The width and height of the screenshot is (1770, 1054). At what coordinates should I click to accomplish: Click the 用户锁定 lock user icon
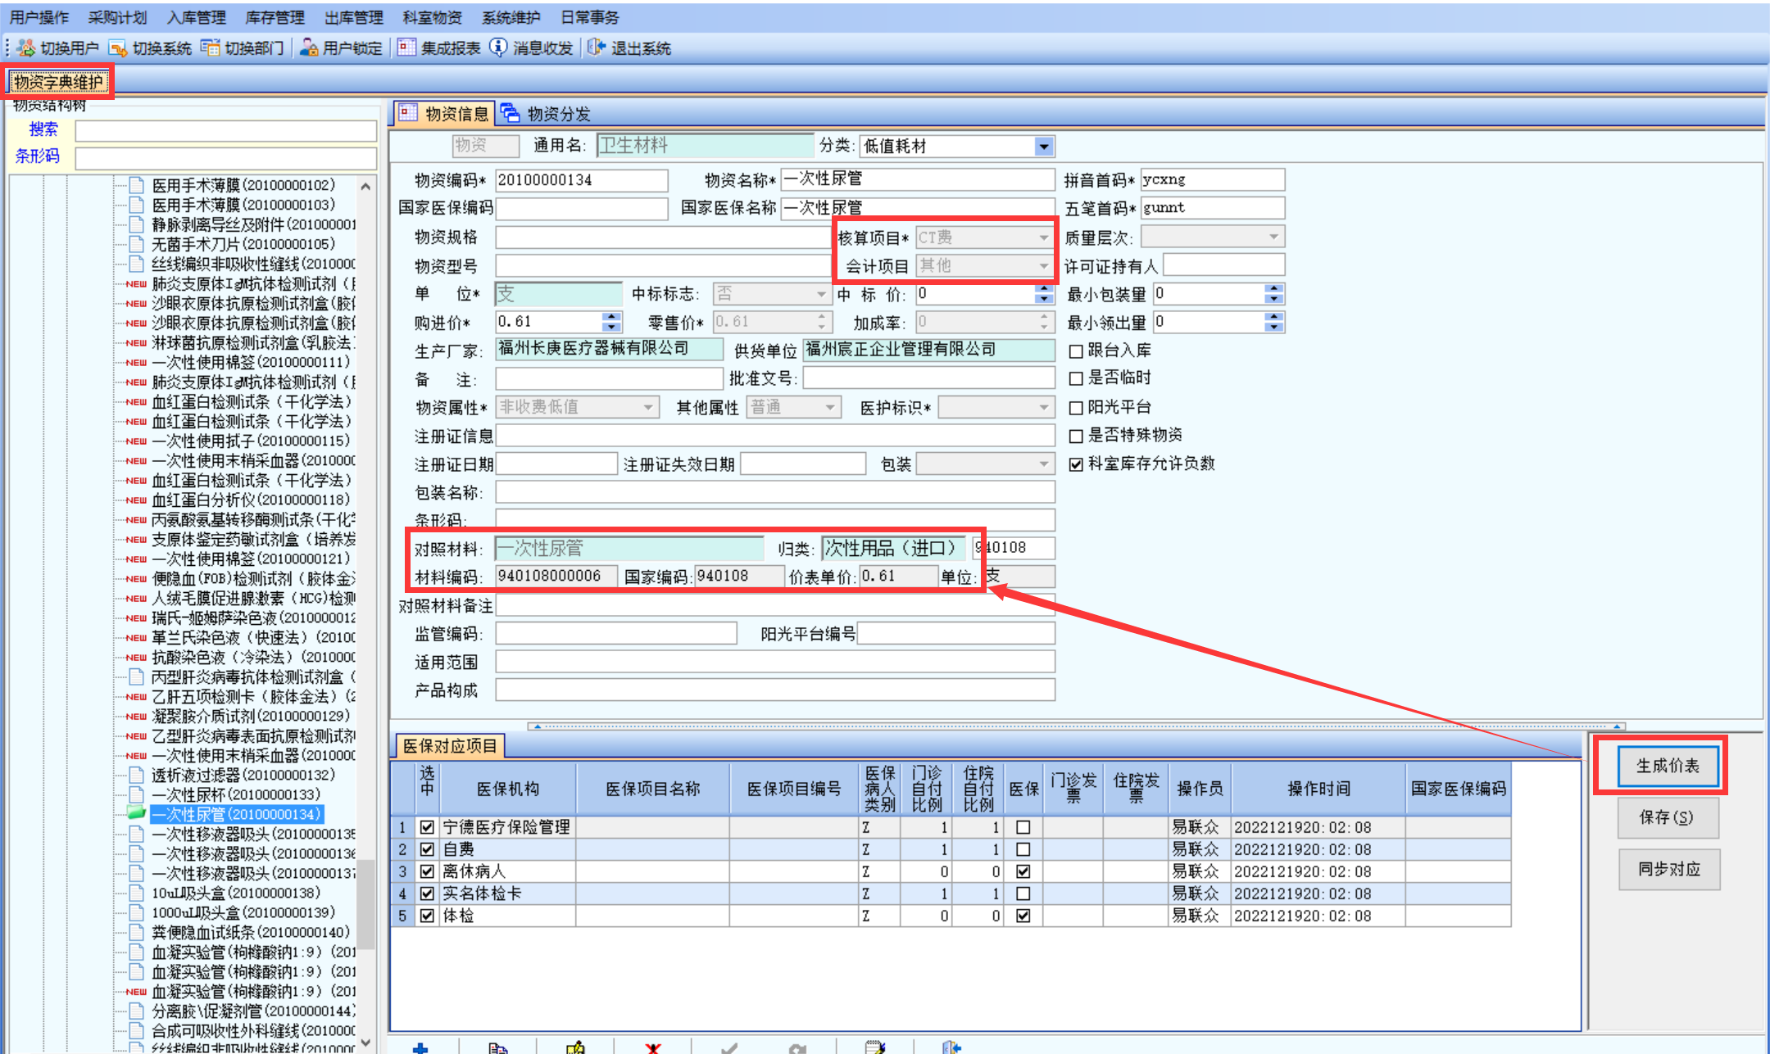pyautogui.click(x=309, y=48)
